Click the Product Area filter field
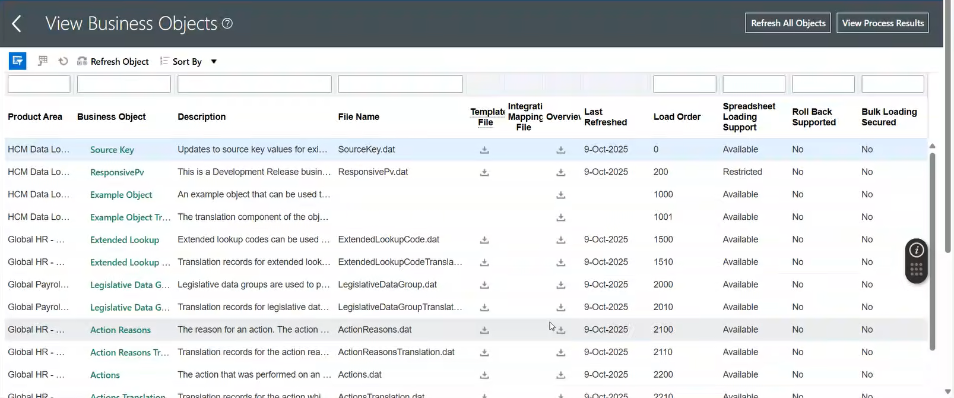Screen dimensions: 954x398 [x=39, y=84]
